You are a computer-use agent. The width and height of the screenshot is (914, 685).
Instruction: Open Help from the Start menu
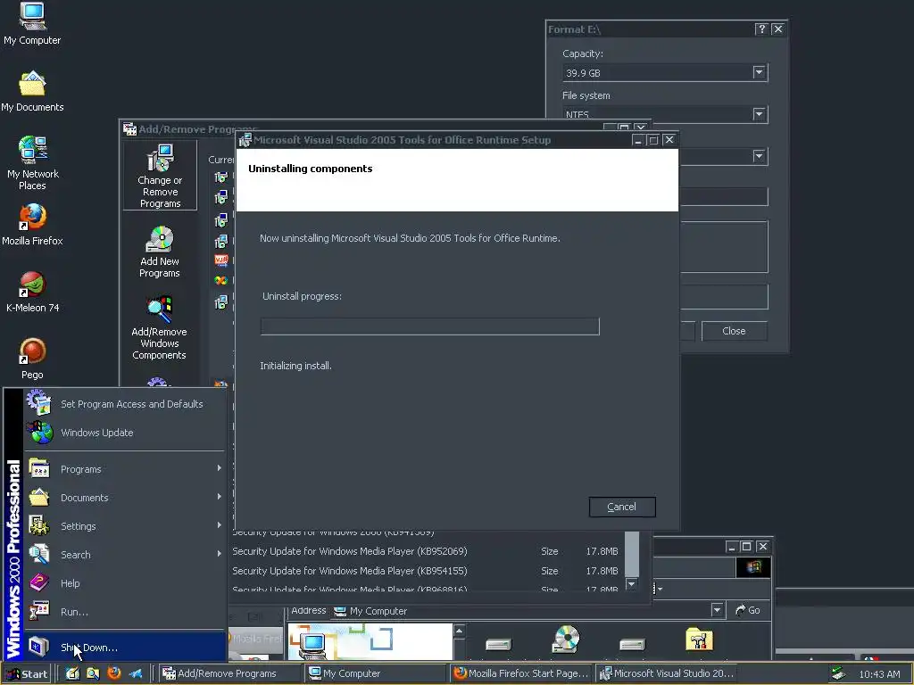125,583
